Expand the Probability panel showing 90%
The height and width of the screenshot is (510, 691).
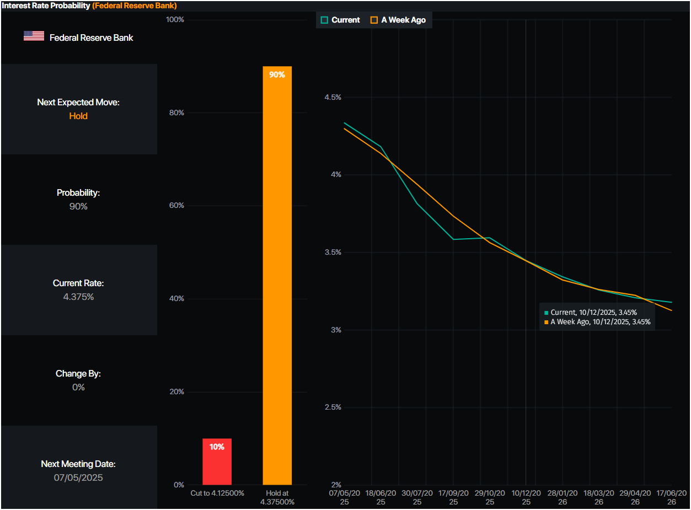pyautogui.click(x=78, y=199)
